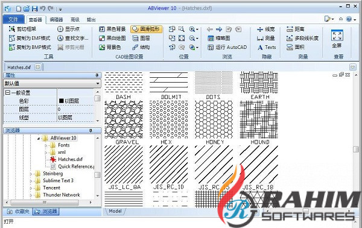The image size is (362, 228).
Task: Click the pin icon on the 浏览器 panel header
Action: (x=91, y=131)
